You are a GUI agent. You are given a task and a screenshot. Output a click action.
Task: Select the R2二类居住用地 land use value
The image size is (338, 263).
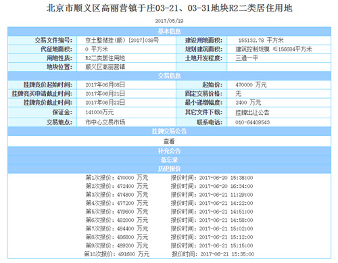point(105,58)
